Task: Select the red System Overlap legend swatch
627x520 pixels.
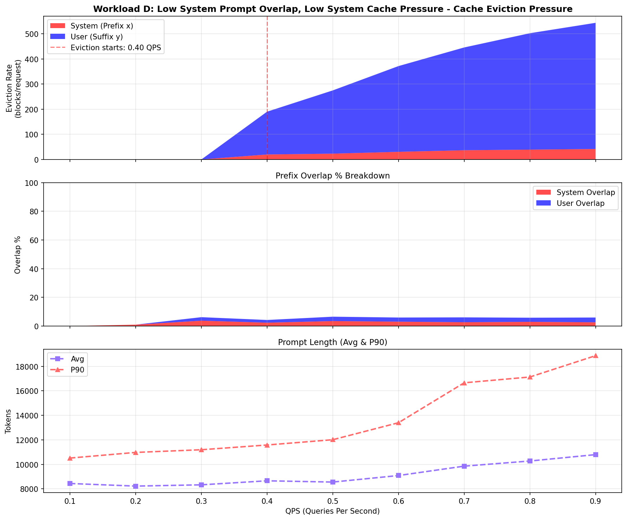Action: (x=544, y=192)
